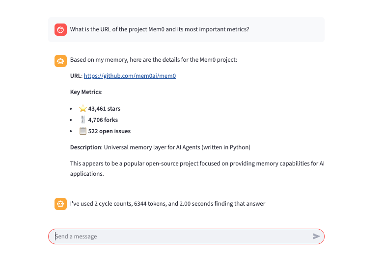Image resolution: width=386 pixels, height=260 pixels.
Task: Click the assistant robot avatar beside 'Based on my memory'
Action: 60,61
